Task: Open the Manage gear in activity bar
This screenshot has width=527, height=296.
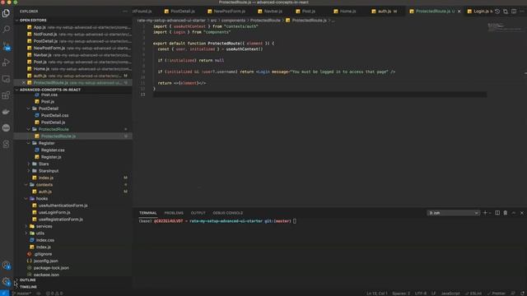Action: click(6, 281)
